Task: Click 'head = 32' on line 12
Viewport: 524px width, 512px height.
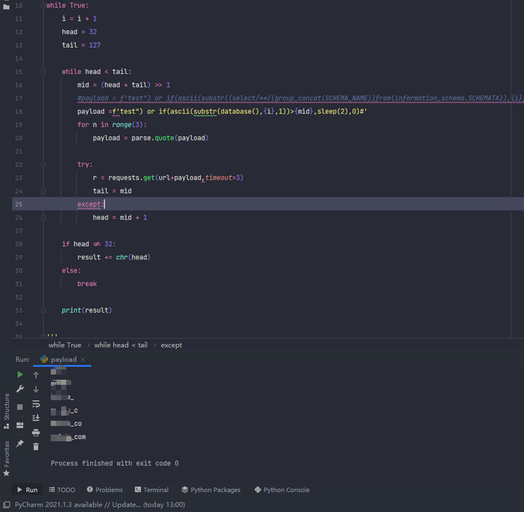Action: tap(79, 31)
